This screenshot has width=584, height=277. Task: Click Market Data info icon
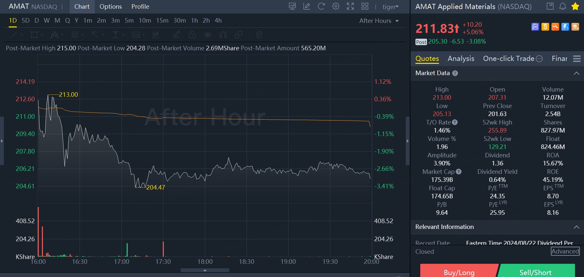point(455,73)
